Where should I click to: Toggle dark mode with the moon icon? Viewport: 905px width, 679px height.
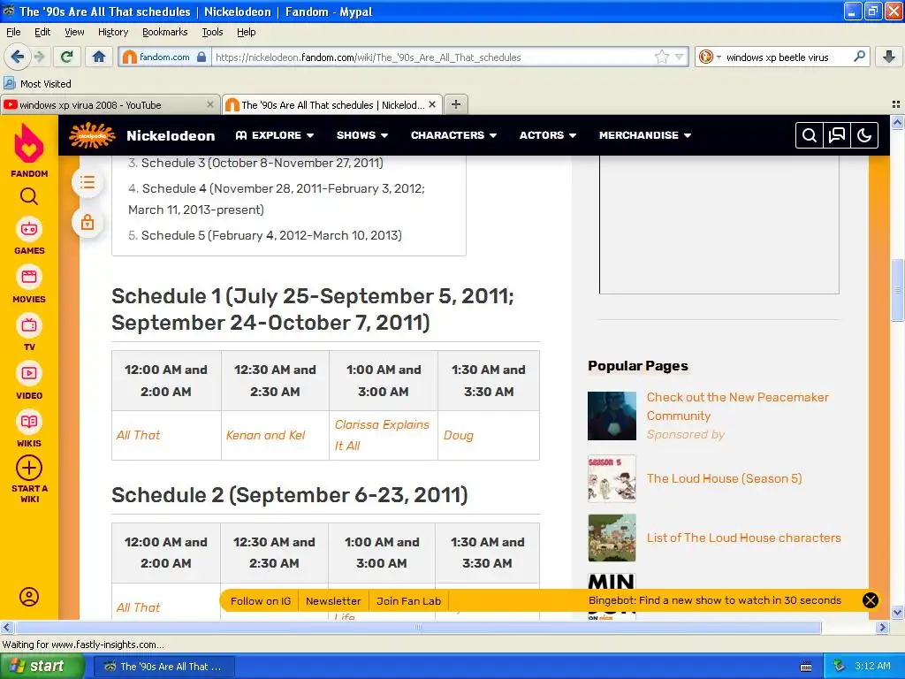864,135
